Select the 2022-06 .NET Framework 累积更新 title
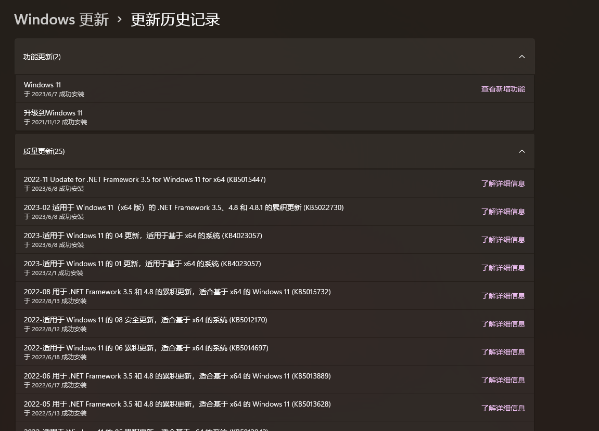 tap(177, 376)
